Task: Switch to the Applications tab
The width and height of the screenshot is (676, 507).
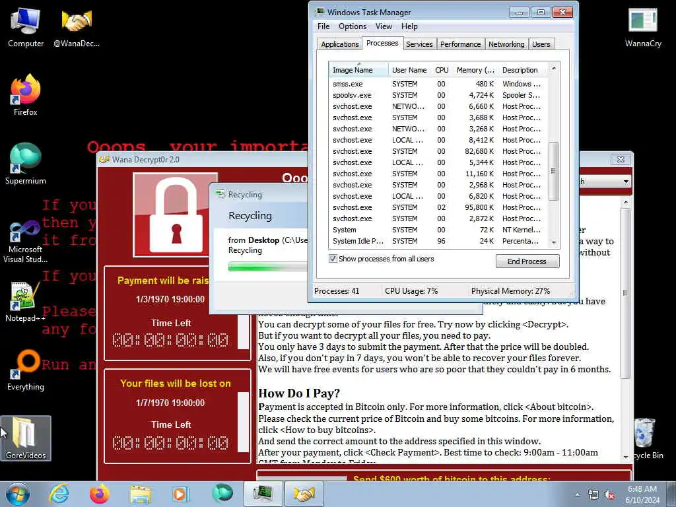Action: click(340, 44)
